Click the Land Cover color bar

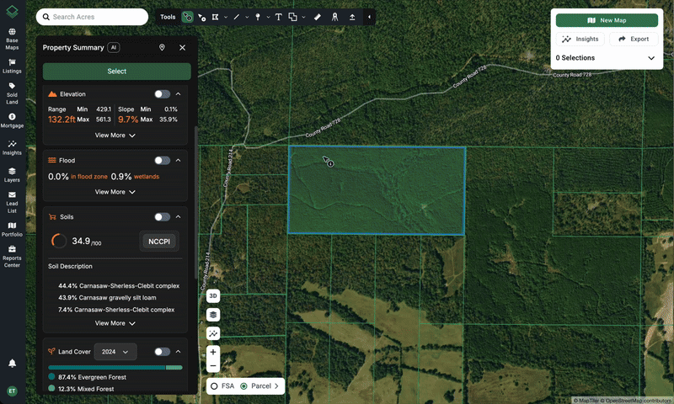tap(115, 368)
